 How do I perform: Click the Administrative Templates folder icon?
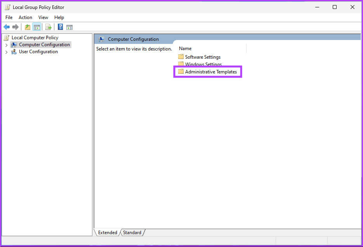(181, 71)
